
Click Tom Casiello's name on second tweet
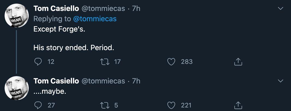[x=56, y=81]
